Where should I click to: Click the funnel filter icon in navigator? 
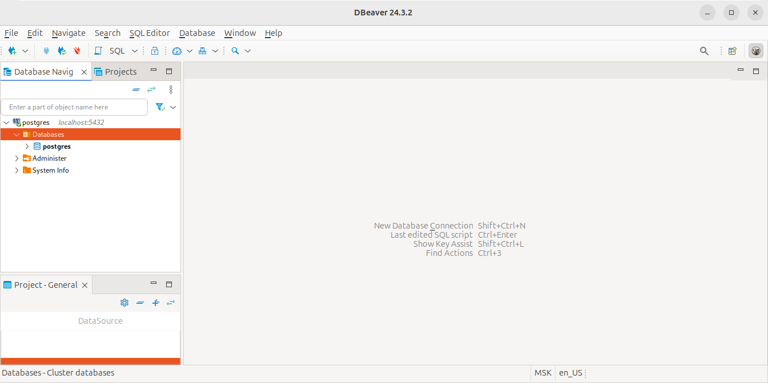click(160, 107)
